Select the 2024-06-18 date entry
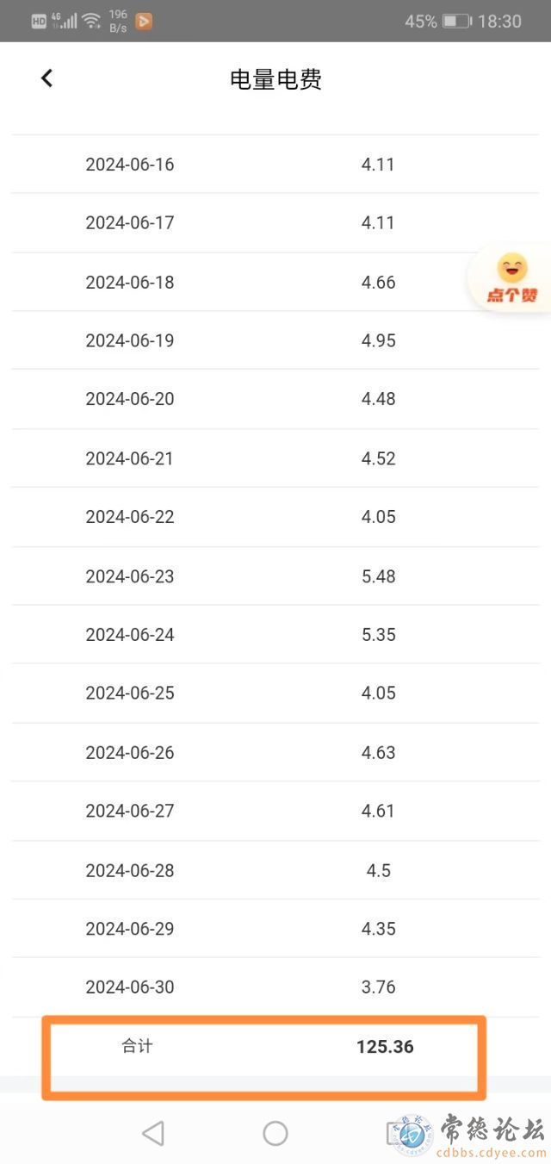551x1164 pixels. pos(130,282)
